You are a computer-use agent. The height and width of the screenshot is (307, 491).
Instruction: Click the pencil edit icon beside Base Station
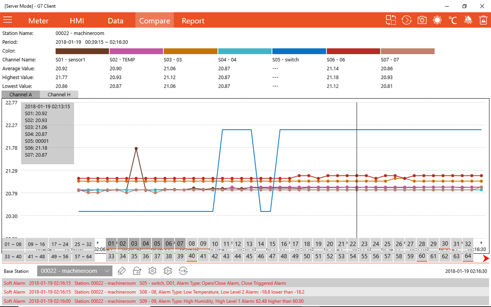coord(122,271)
